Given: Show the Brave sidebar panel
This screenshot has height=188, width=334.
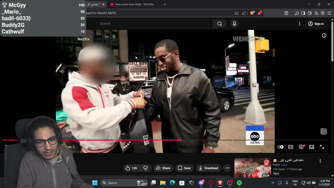Looking at the screenshot, I should [x=303, y=13].
